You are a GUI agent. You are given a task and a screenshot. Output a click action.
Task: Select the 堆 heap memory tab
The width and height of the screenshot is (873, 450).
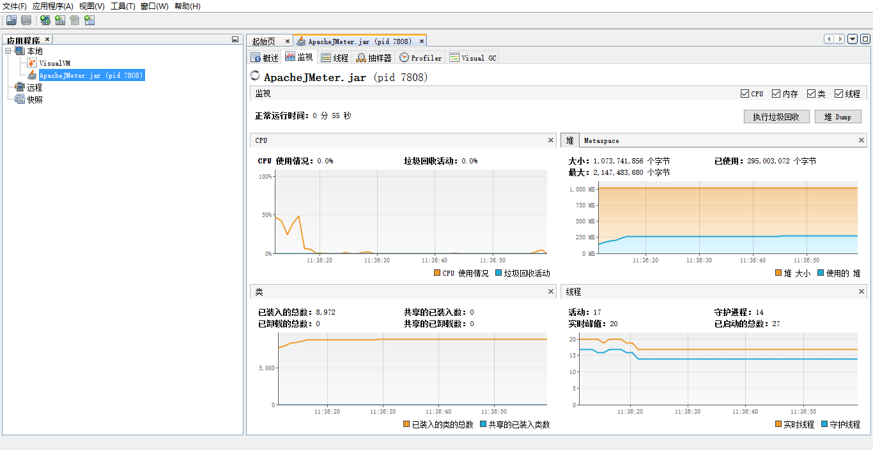click(x=570, y=140)
